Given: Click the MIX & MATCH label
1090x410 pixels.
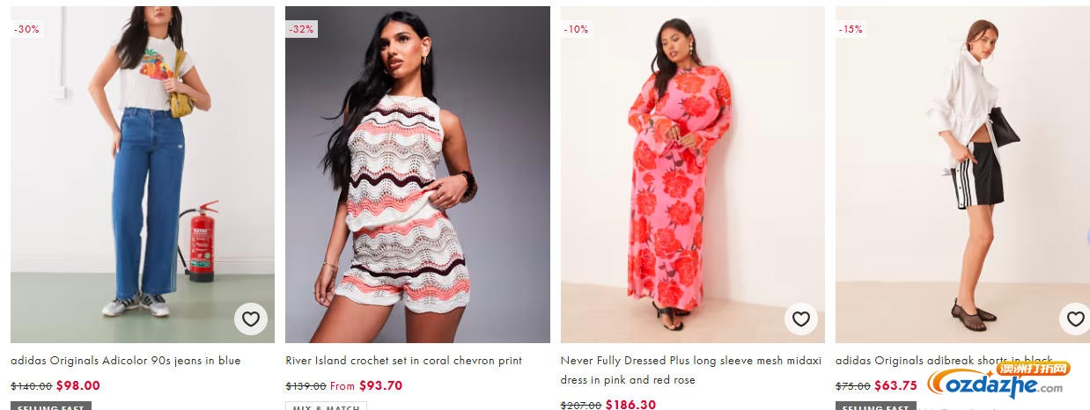Looking at the screenshot, I should [x=326, y=406].
